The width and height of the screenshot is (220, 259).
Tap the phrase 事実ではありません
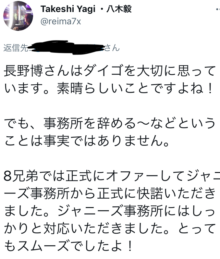click(103, 141)
